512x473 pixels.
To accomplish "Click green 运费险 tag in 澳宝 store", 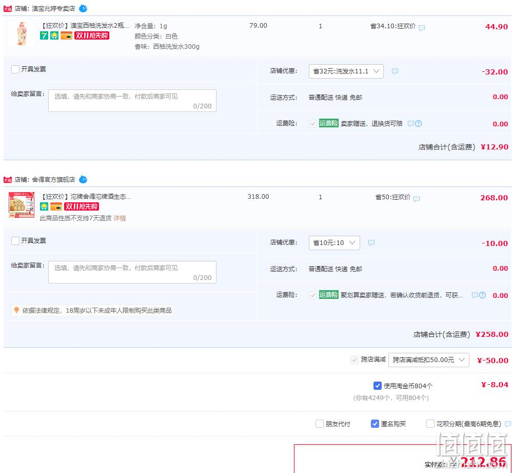I will 328,123.
